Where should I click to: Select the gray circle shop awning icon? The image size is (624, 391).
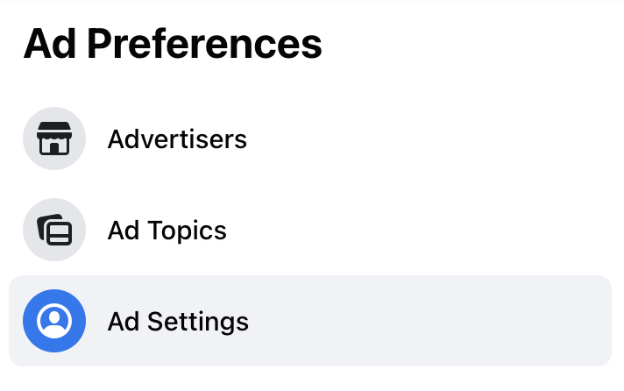(x=54, y=139)
